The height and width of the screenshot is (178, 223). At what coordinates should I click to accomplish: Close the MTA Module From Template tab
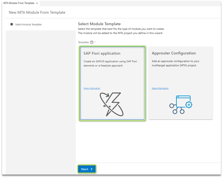[37, 3]
